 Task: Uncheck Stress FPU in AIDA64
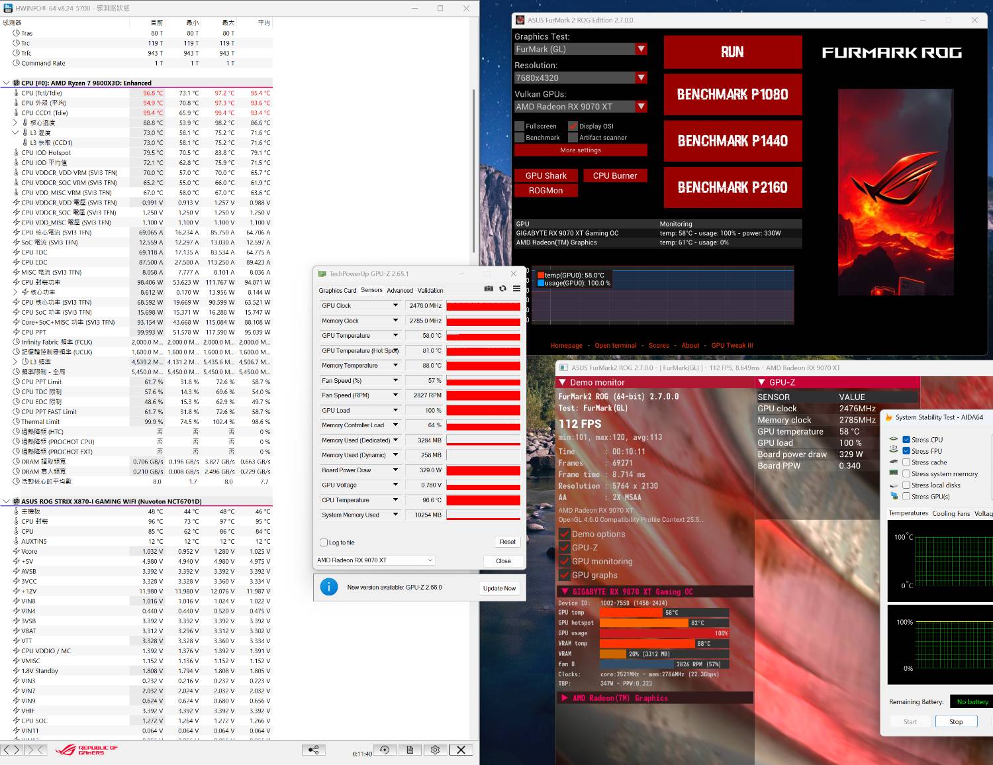pyautogui.click(x=906, y=451)
